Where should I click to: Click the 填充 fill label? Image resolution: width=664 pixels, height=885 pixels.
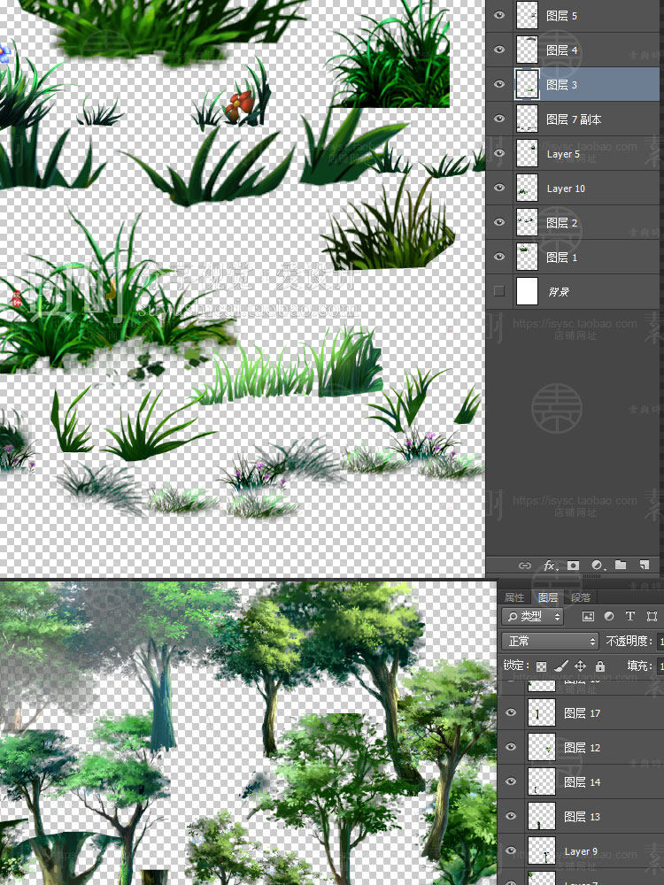click(x=639, y=666)
